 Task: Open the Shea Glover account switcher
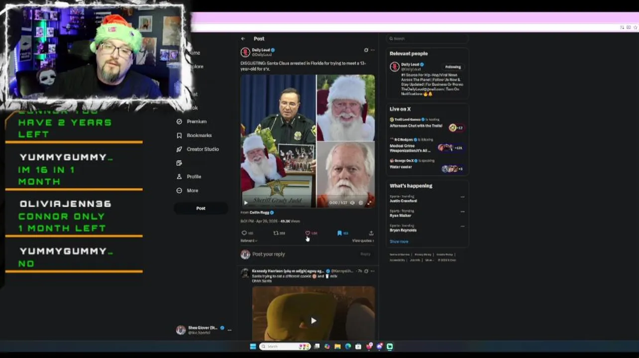[x=203, y=330]
